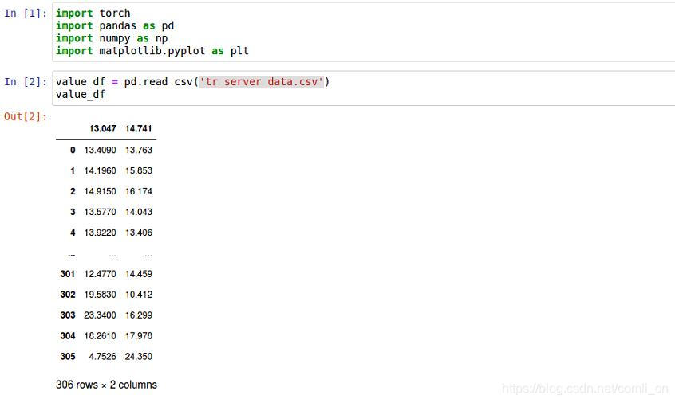
Task: Click the value 15.853 in row 1
Action: click(139, 170)
